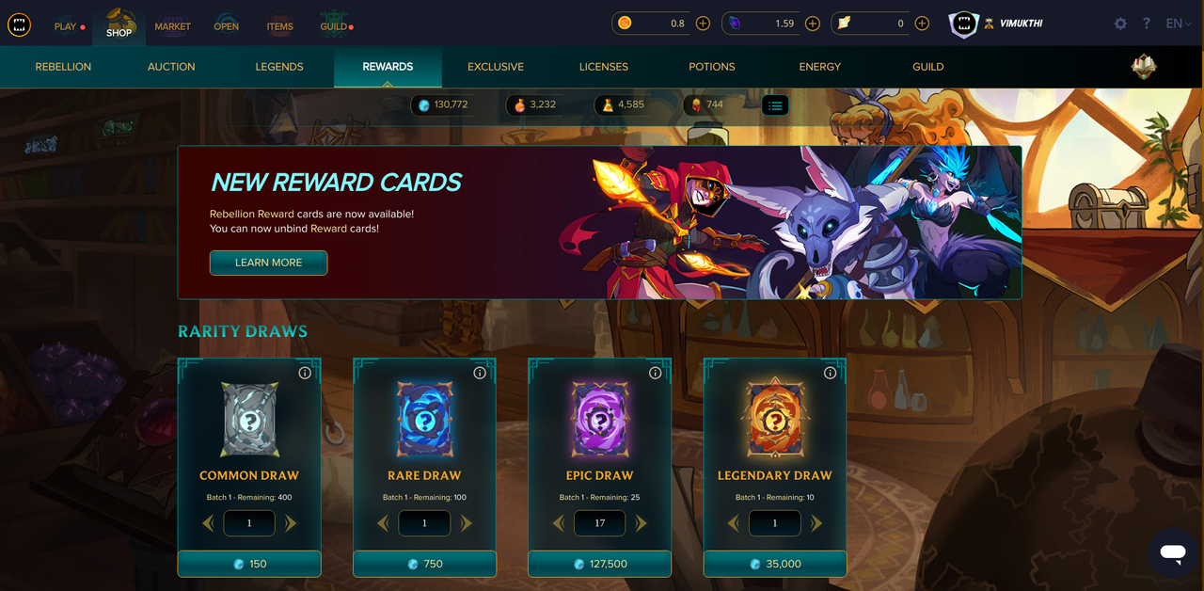The image size is (1204, 591).
Task: Increase Epic Draw quantity with right arrow
Action: [642, 523]
